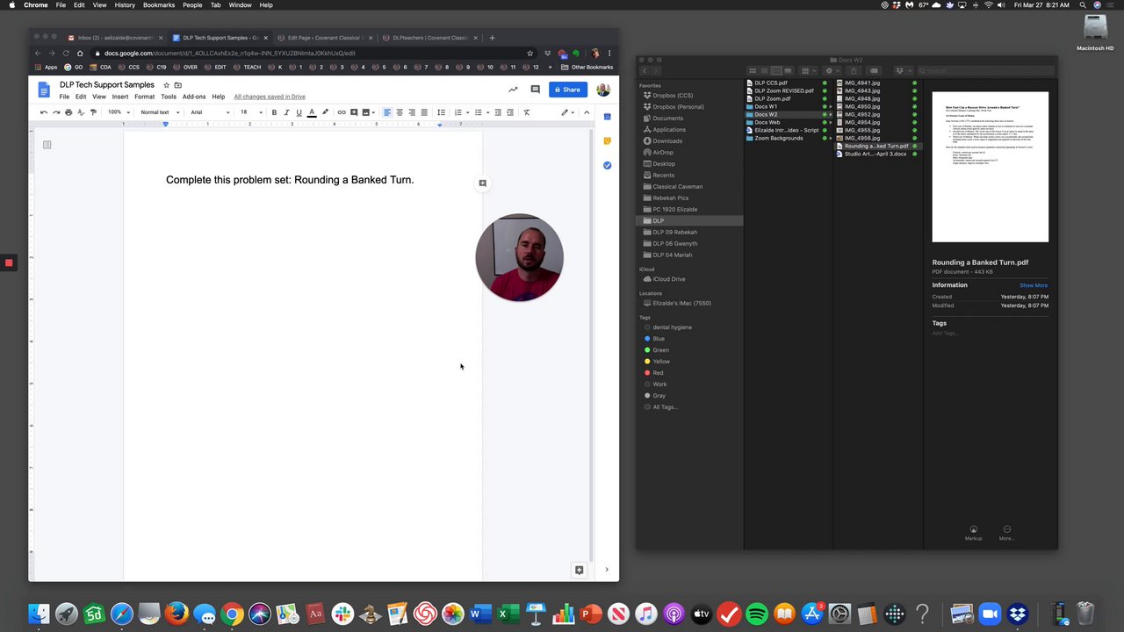Click the Redo arrow in Docs toolbar

56,112
